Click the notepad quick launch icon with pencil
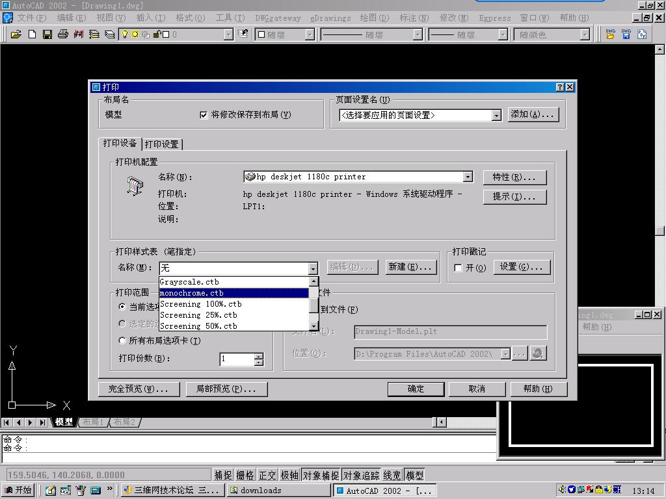Image resolution: width=666 pixels, height=499 pixels. click(50, 490)
